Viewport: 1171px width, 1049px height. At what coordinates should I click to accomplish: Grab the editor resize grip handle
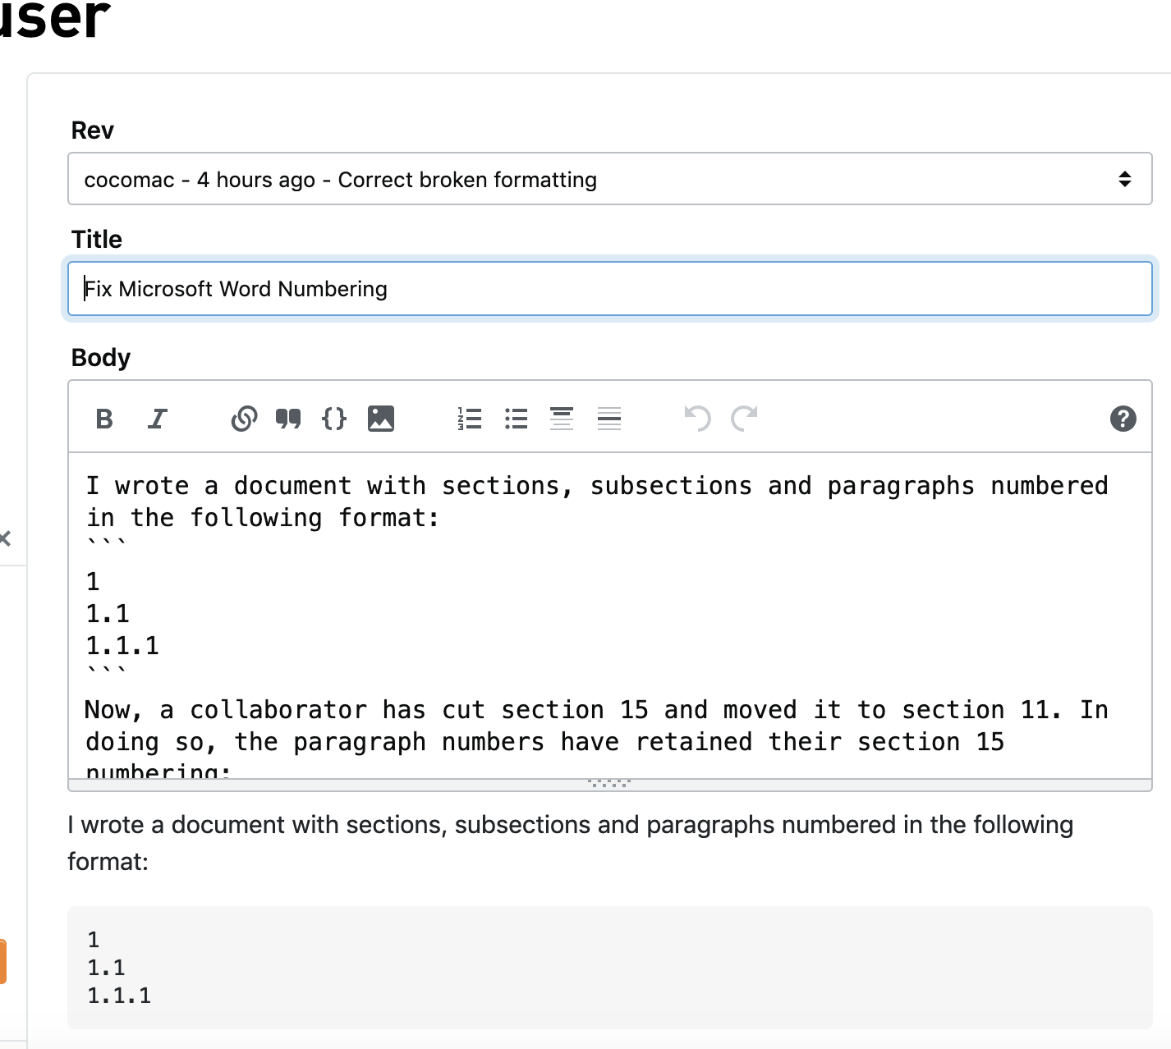tap(610, 785)
